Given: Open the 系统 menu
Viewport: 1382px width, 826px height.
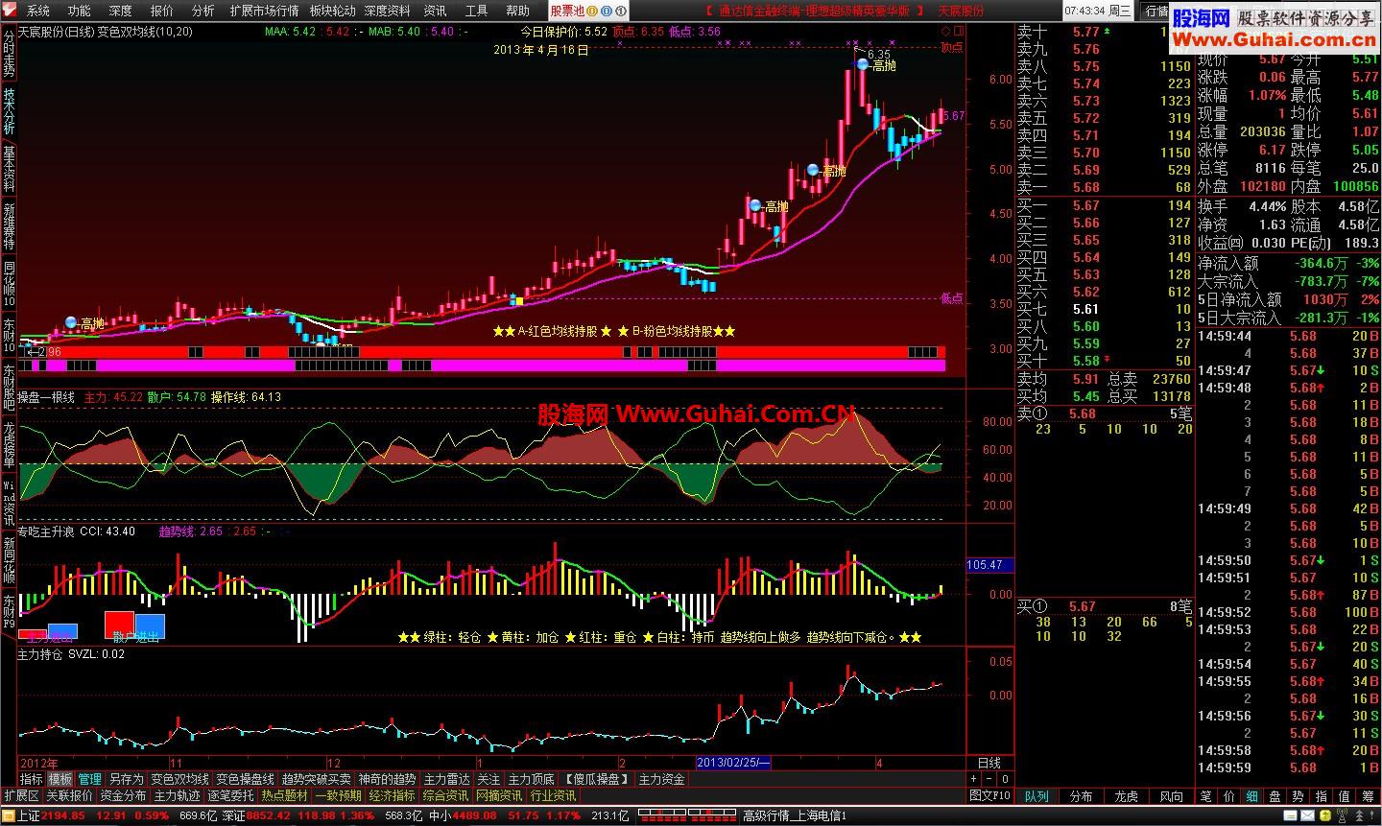Looking at the screenshot, I should point(38,11).
